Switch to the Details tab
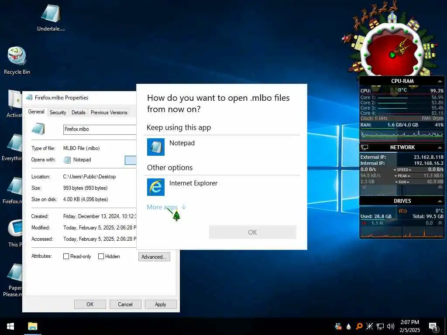Viewport: 447px width, 335px height. click(x=79, y=112)
